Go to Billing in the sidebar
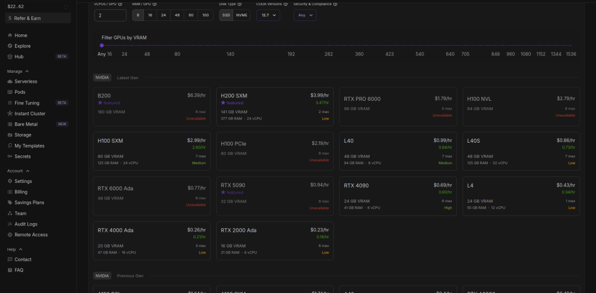The height and width of the screenshot is (293, 596). click(x=21, y=192)
